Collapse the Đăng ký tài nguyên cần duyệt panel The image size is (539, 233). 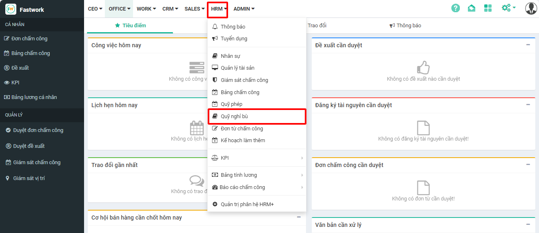coord(528,105)
